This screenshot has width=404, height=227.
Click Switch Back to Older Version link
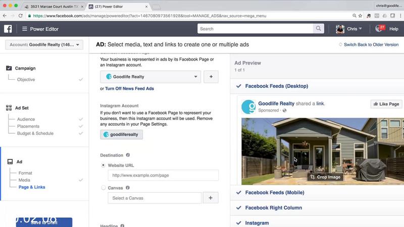(x=371, y=44)
